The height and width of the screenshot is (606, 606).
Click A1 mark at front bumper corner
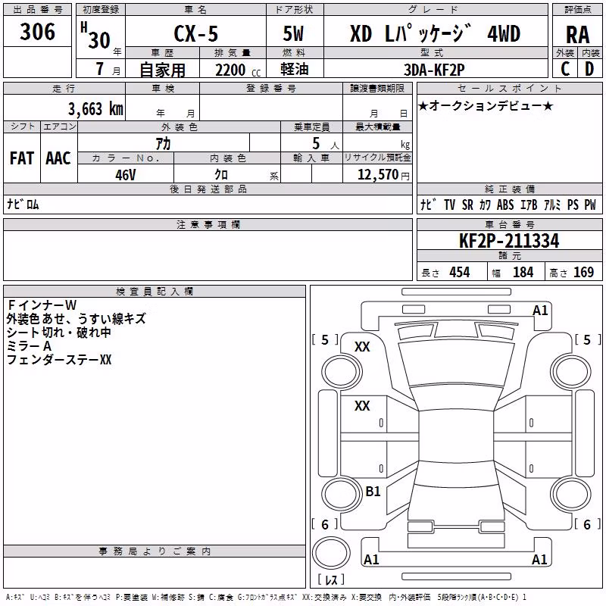point(540,311)
